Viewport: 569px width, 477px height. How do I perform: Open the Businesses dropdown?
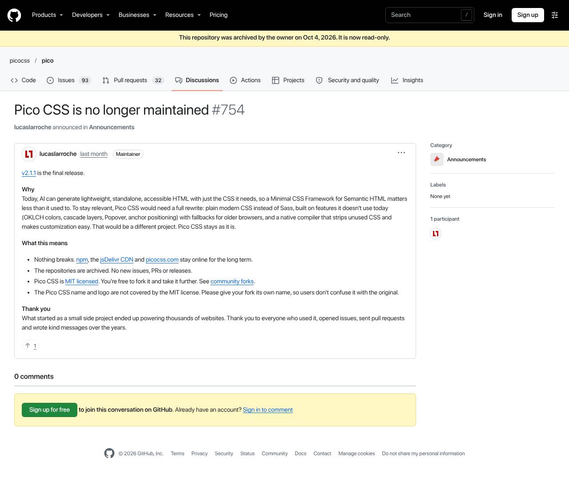[x=137, y=15]
